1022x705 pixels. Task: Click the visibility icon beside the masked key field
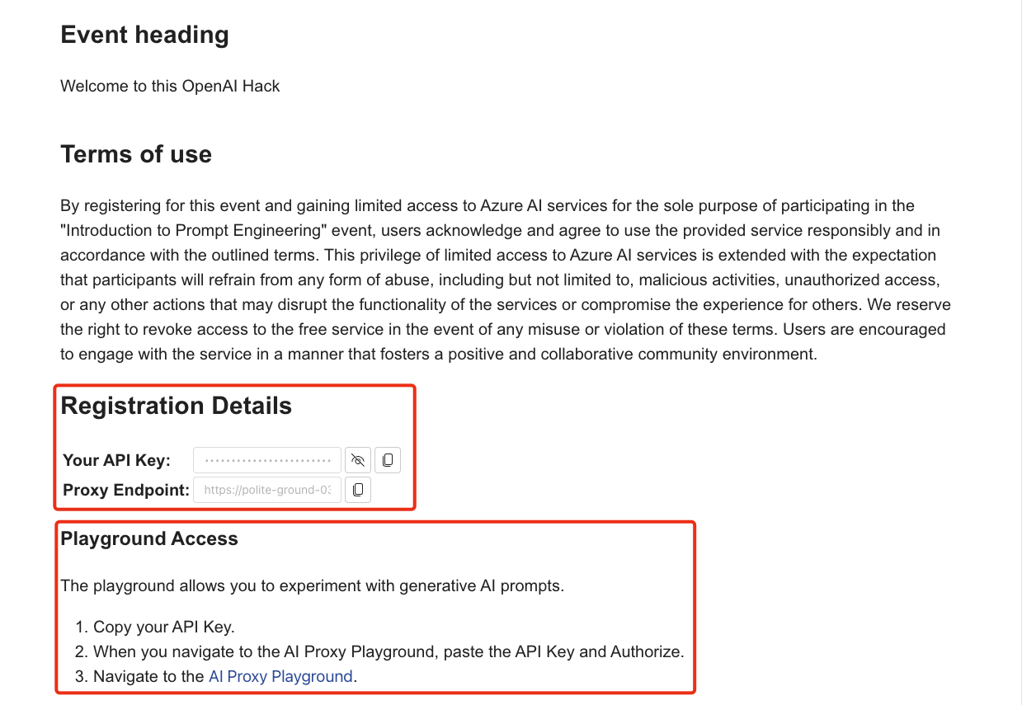[357, 459]
